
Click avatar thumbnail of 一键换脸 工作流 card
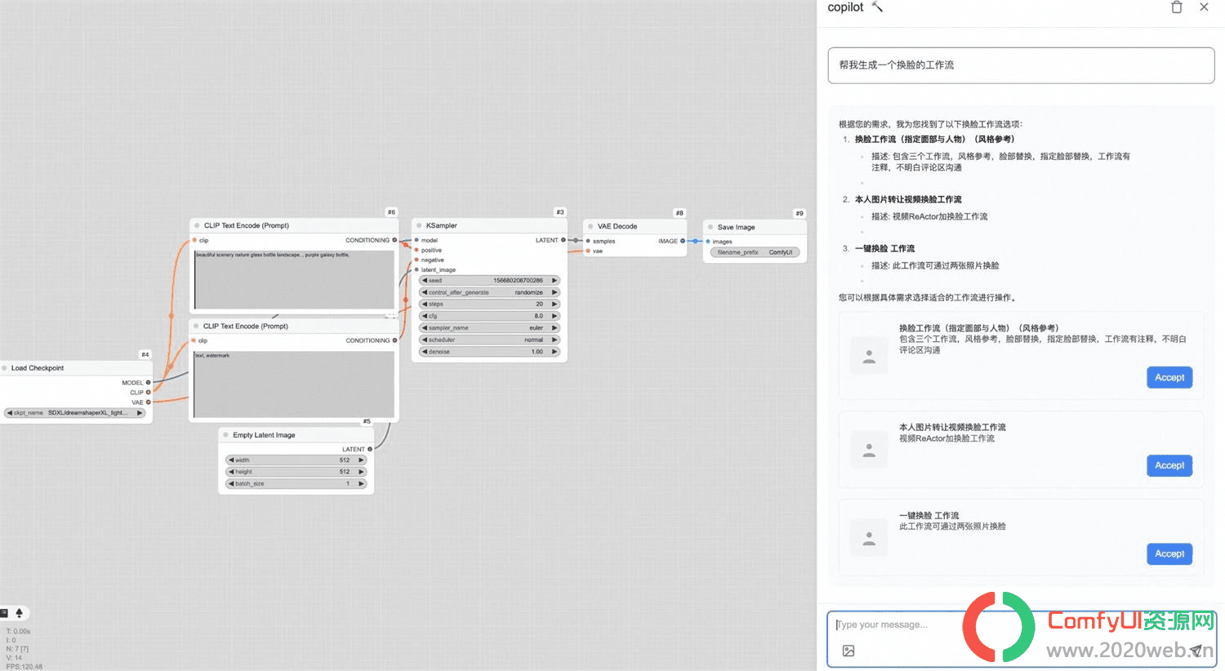click(869, 539)
